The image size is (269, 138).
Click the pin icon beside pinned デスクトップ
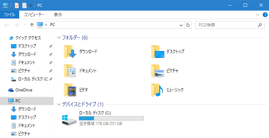pyautogui.click(x=51, y=46)
